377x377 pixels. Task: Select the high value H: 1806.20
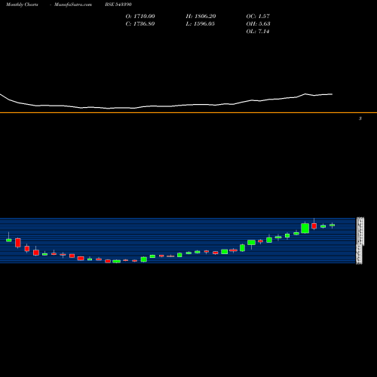click(201, 17)
